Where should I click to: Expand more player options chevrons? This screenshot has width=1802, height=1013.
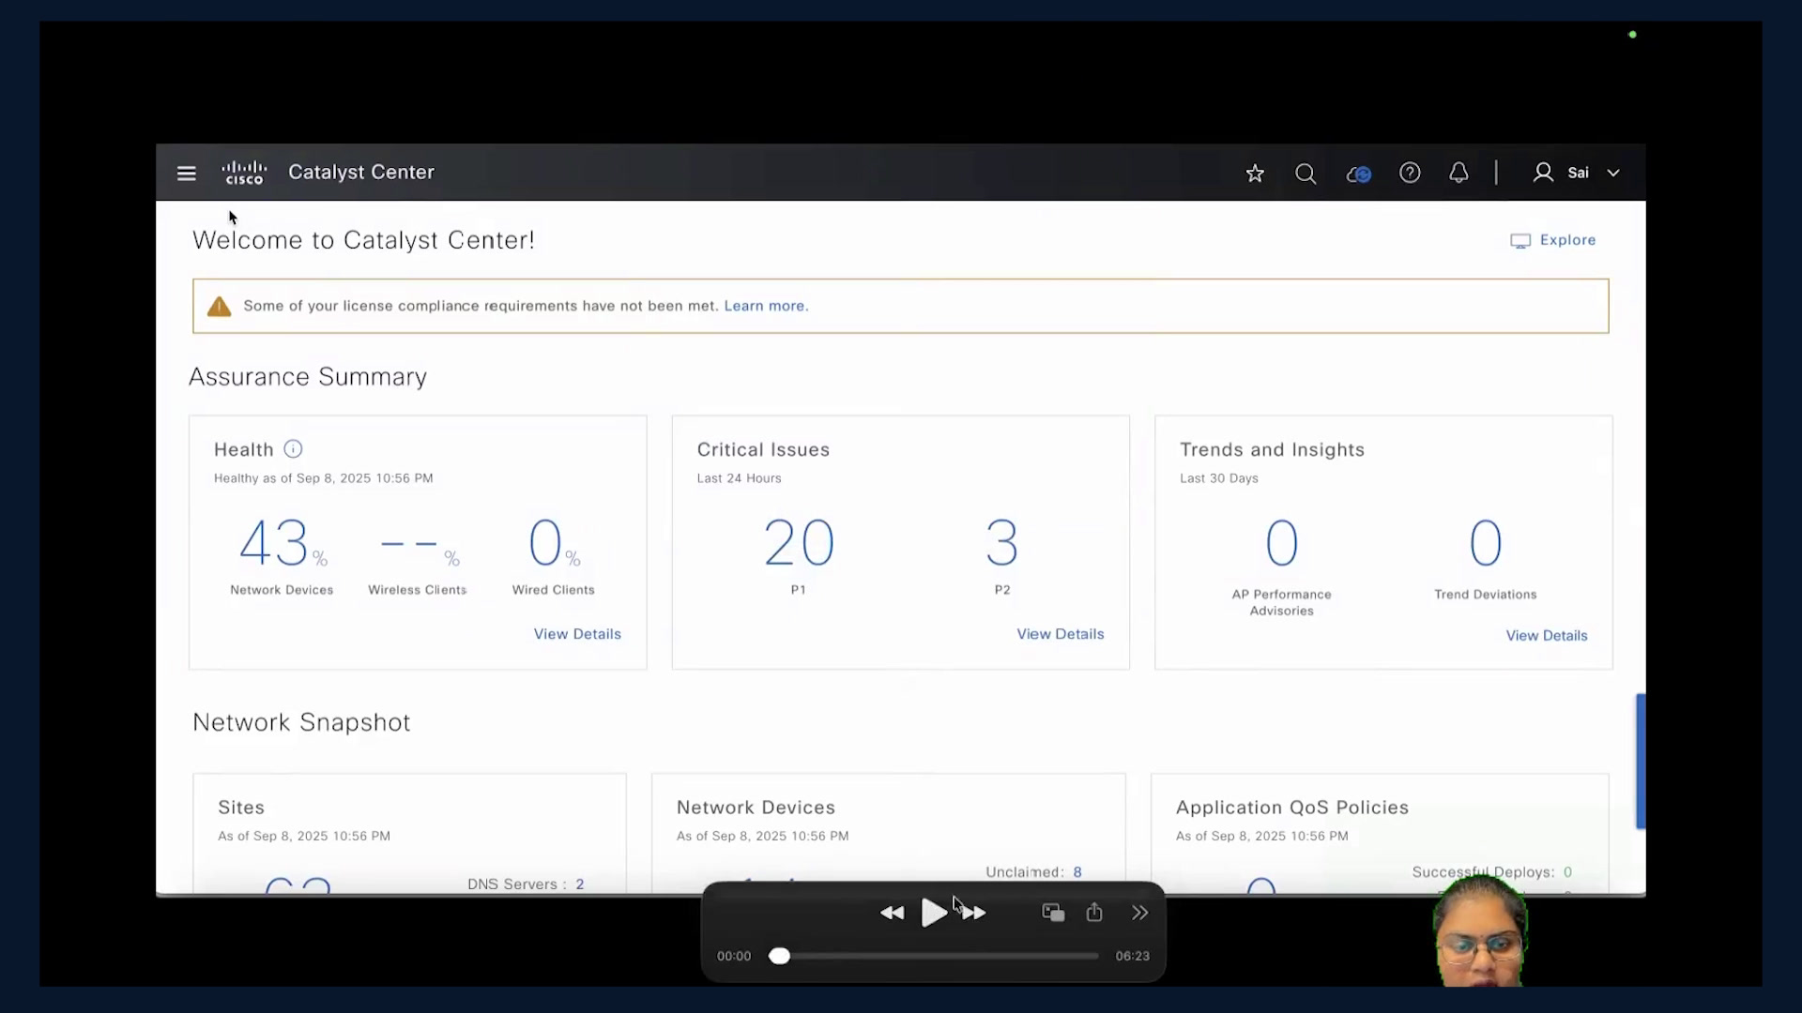[1139, 913]
